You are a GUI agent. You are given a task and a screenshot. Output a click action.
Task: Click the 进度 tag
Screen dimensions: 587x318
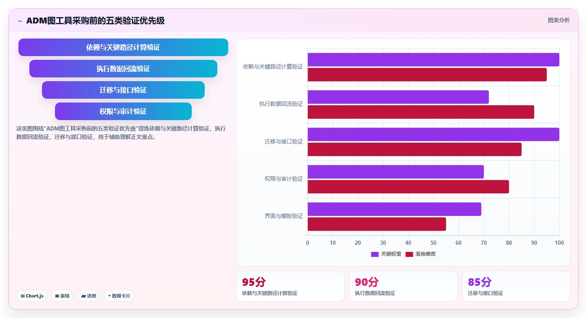coord(89,296)
